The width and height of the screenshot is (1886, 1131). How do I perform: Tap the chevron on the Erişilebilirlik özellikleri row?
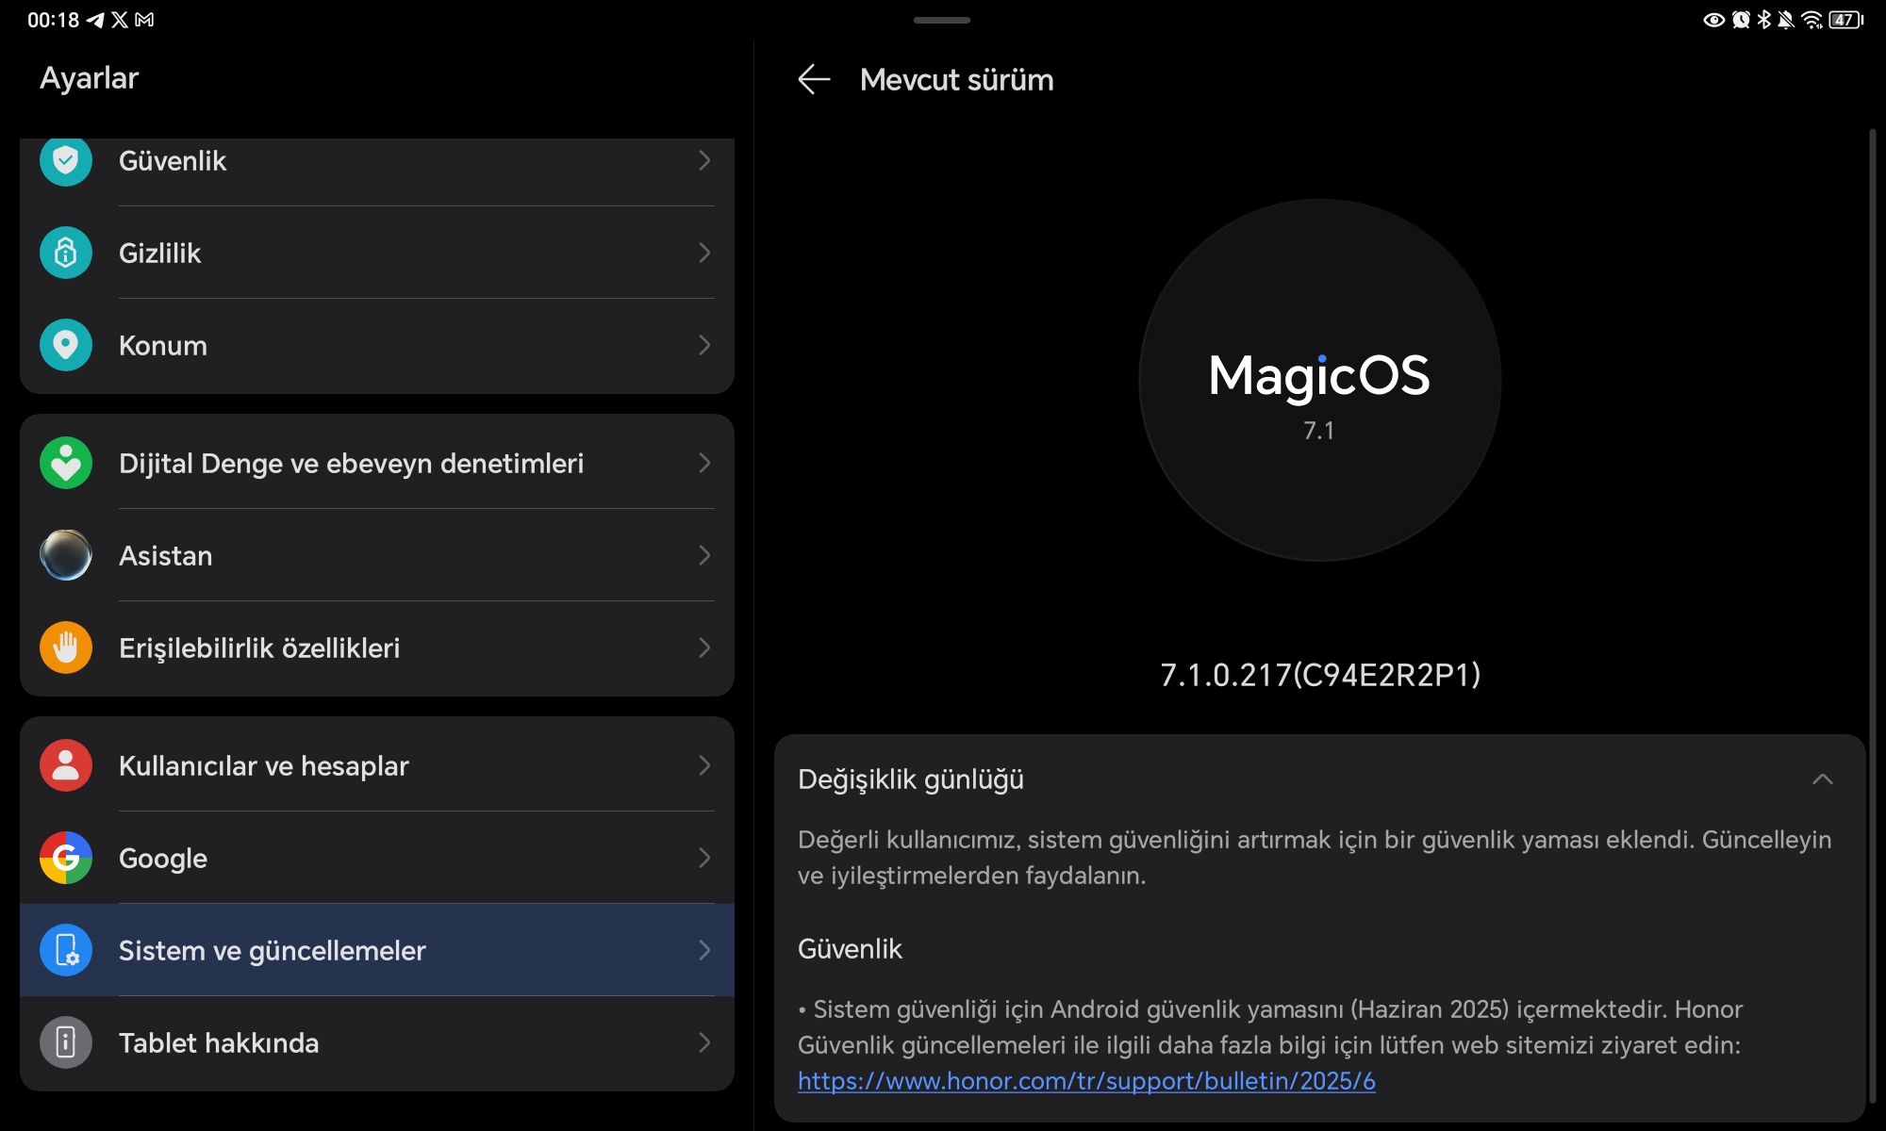point(704,647)
